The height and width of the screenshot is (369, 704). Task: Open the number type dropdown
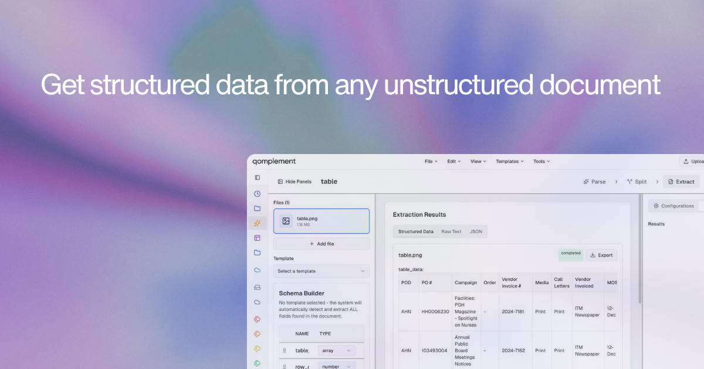point(336,366)
